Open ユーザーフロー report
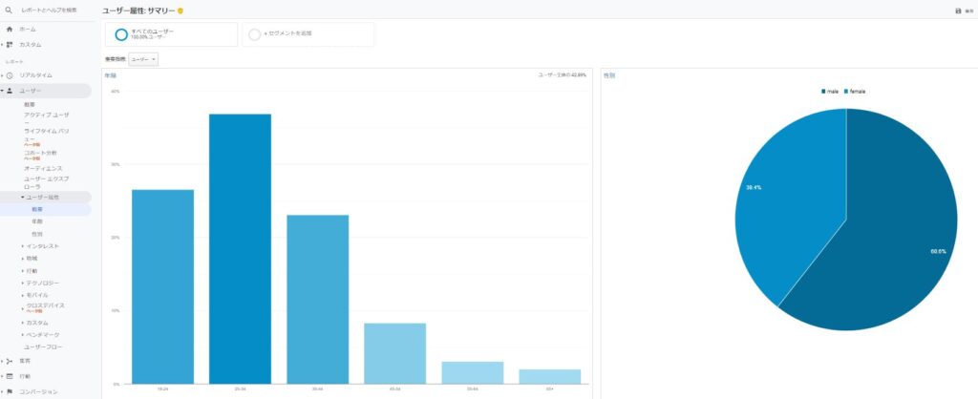Screen dimensions: 978x399 43,346
